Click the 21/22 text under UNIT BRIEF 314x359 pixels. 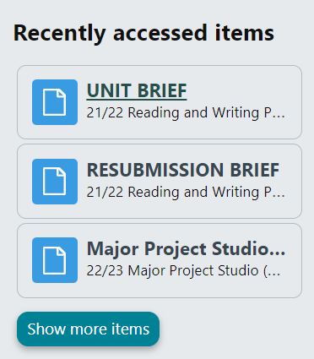click(105, 112)
